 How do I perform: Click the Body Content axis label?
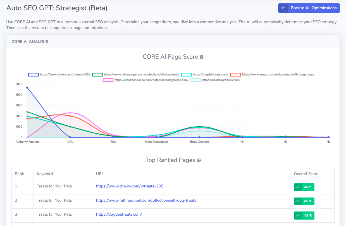199,142
